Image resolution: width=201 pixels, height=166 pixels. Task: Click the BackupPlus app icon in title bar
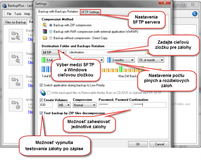point(4,6)
